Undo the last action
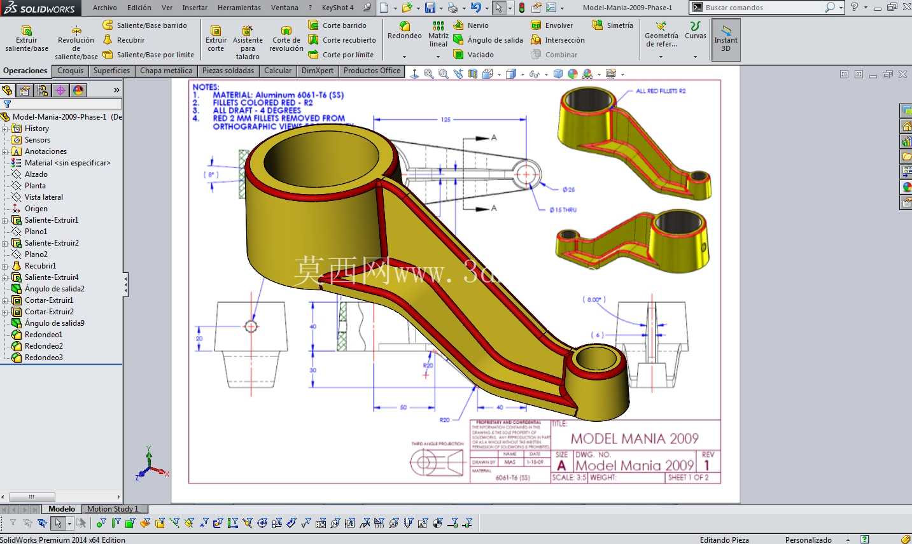Image resolution: width=912 pixels, height=544 pixels. coord(475,8)
